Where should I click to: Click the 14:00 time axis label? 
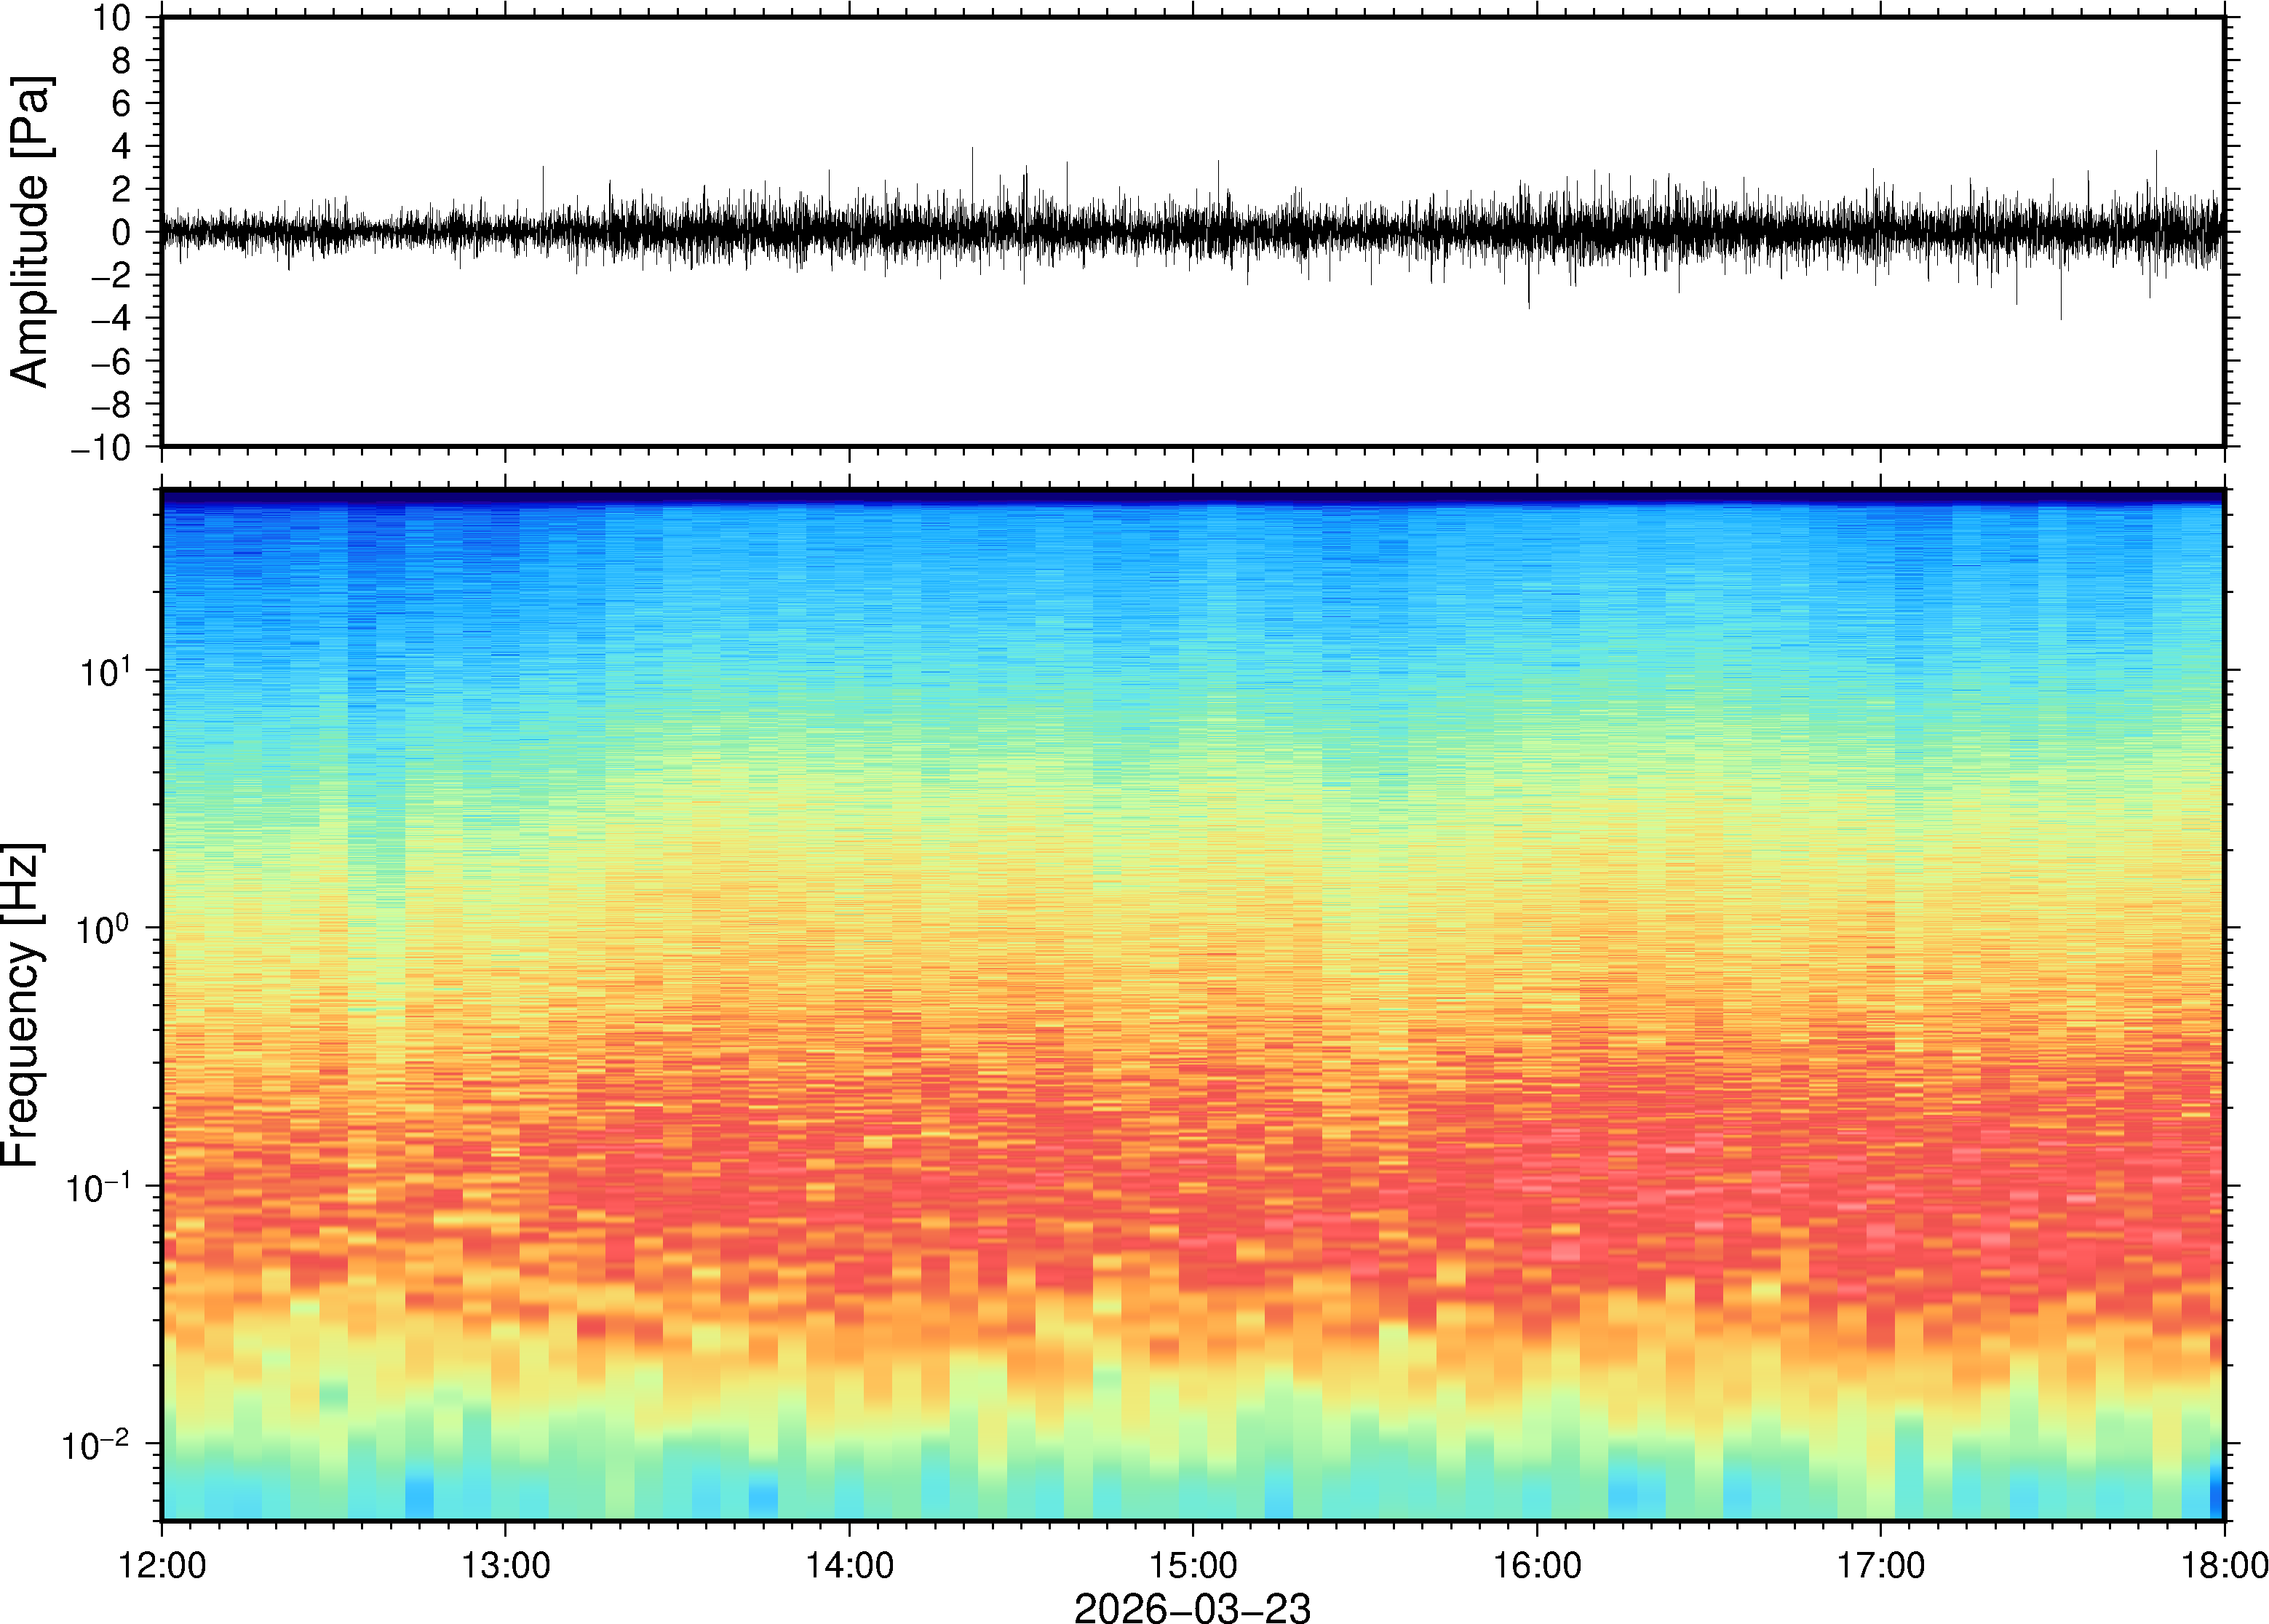tap(849, 1565)
